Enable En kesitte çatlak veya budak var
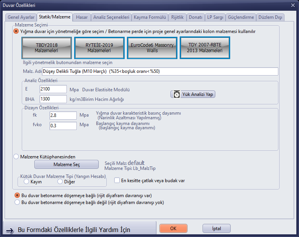The width and height of the screenshot is (299, 237). pos(117,180)
